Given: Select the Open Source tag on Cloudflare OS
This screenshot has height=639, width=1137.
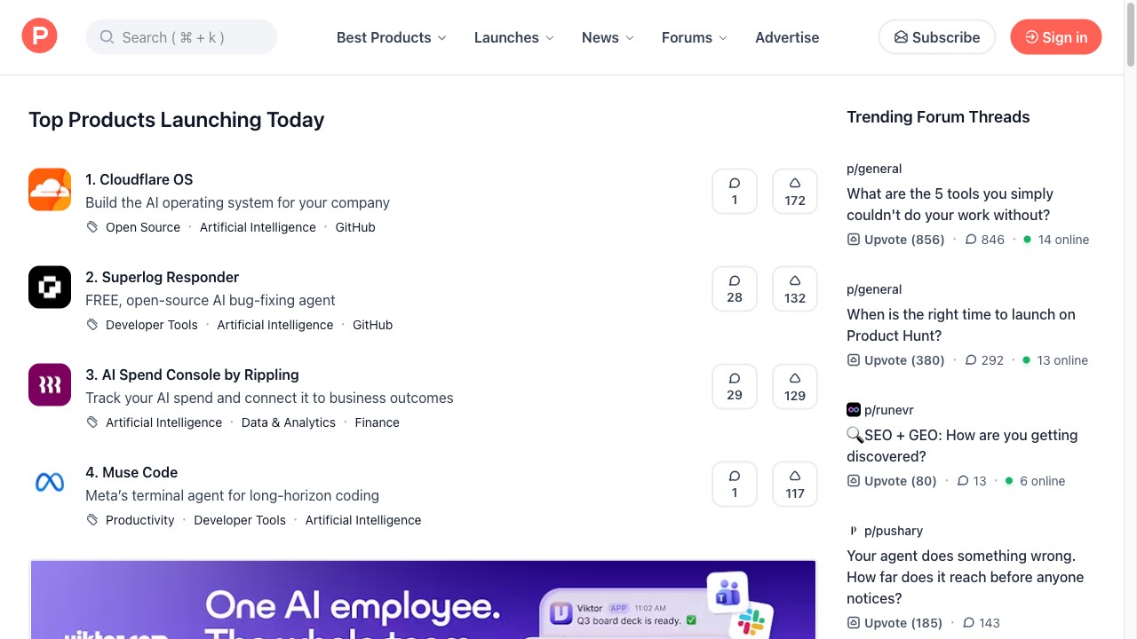Looking at the screenshot, I should tap(143, 227).
